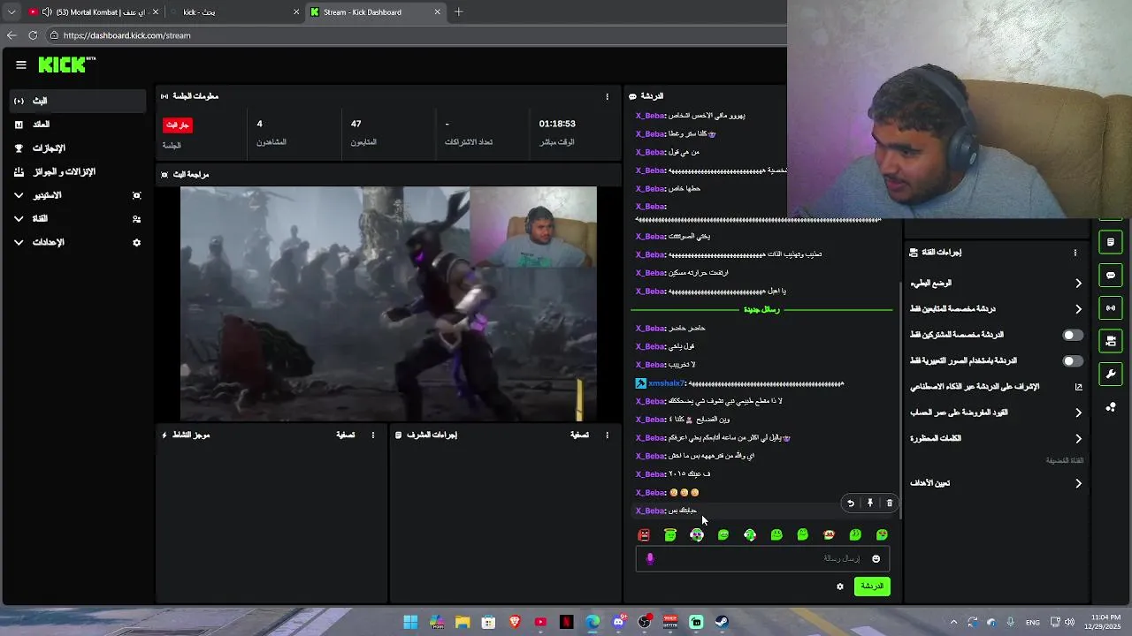Select البث in the left sidebar
This screenshot has width=1132, height=636.
point(78,101)
